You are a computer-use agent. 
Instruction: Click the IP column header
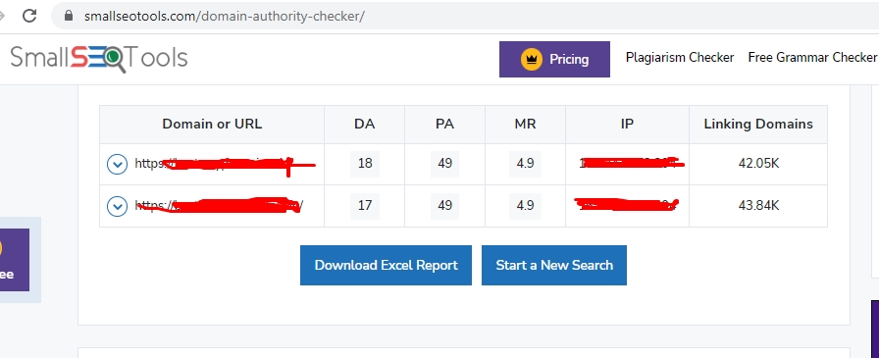coord(627,125)
